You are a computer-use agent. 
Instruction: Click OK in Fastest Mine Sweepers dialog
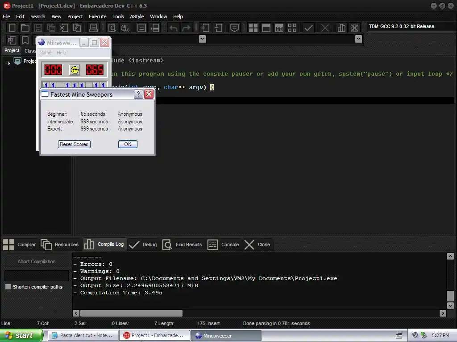pyautogui.click(x=128, y=144)
